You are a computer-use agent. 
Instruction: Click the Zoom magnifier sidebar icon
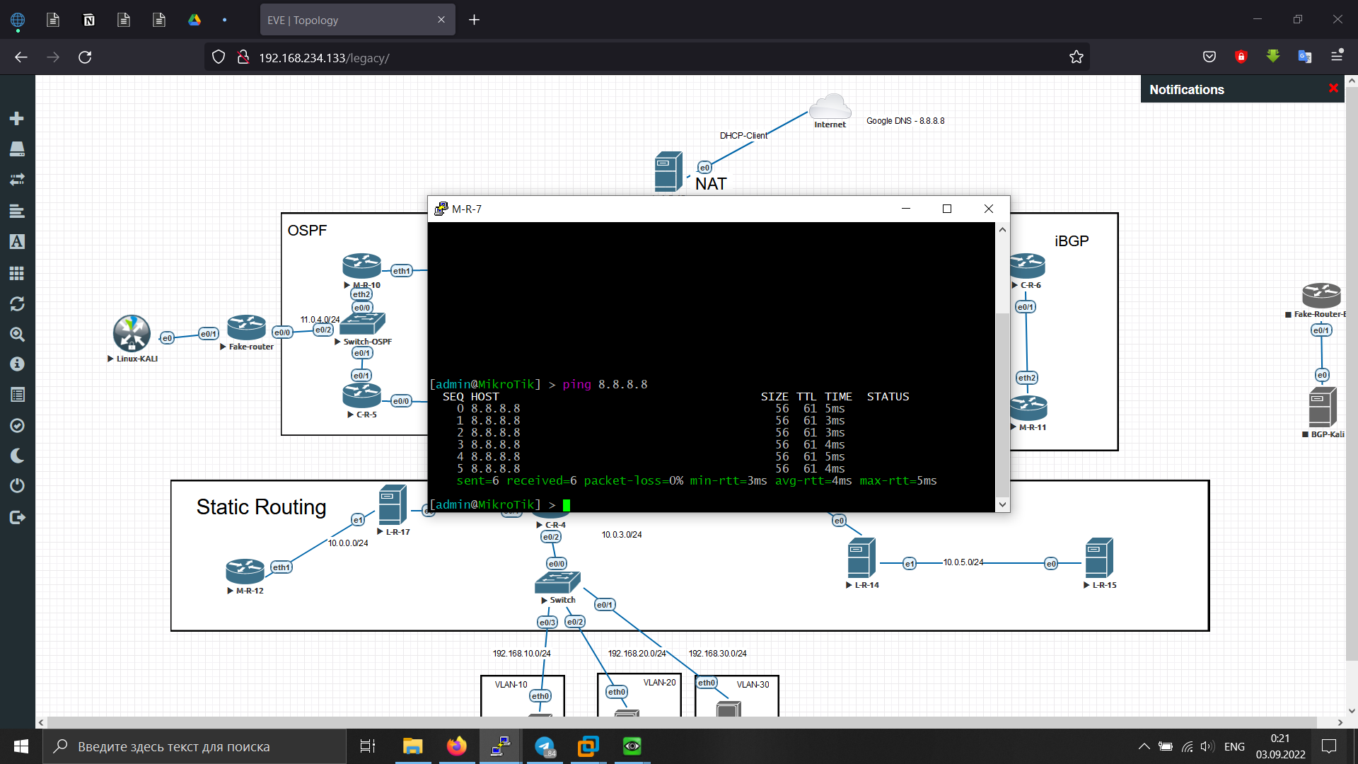[x=17, y=334]
